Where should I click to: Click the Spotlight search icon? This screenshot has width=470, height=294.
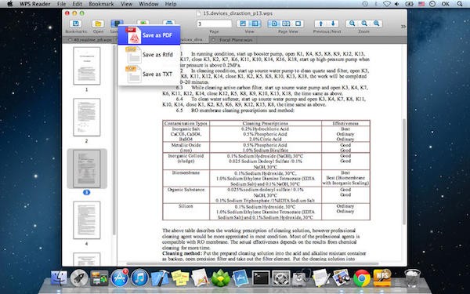click(x=460, y=4)
